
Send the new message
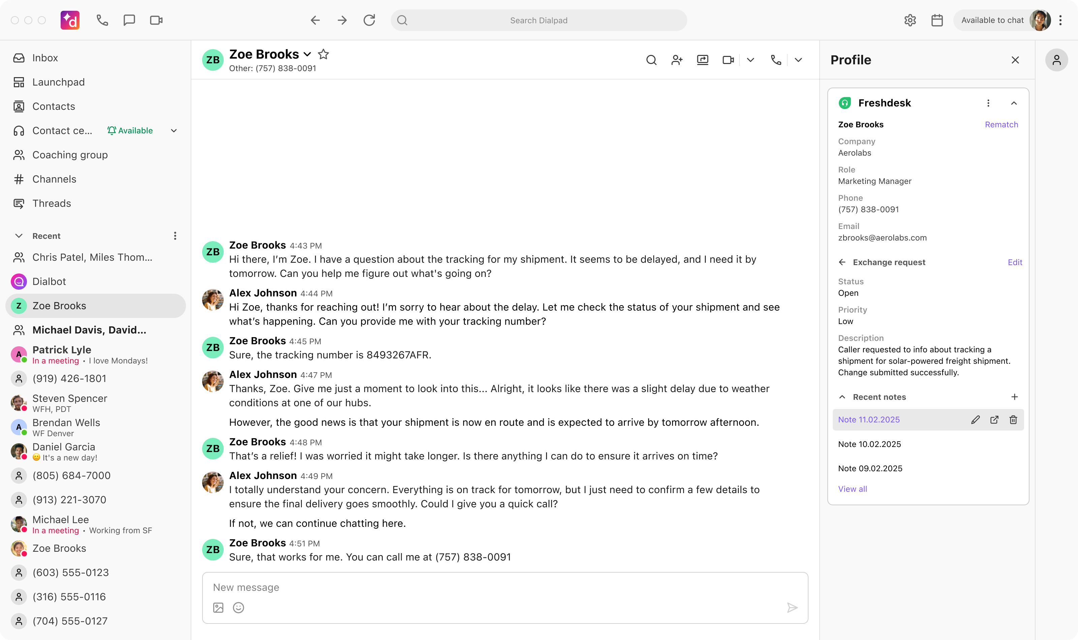(x=793, y=607)
